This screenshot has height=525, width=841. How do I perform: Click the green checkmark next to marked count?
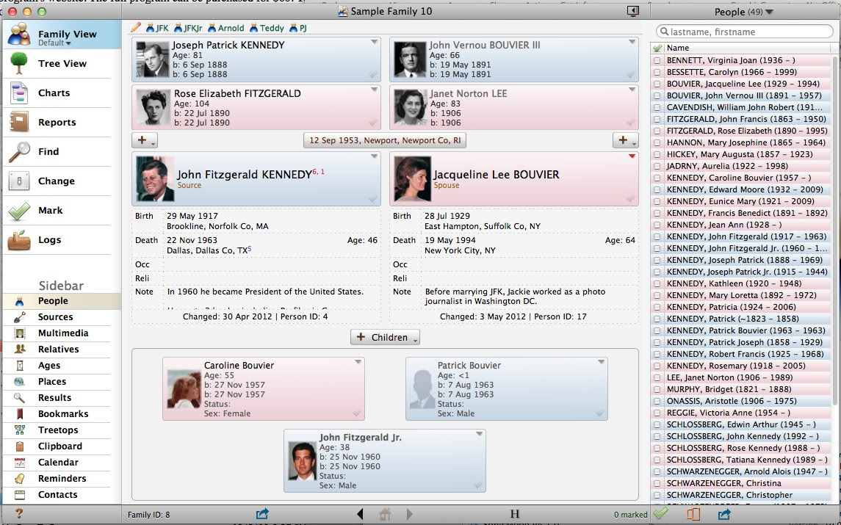pyautogui.click(x=660, y=513)
